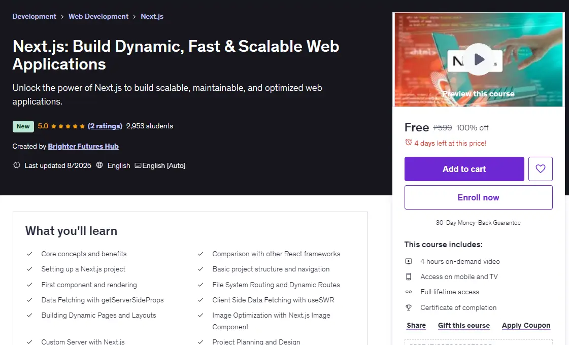The image size is (569, 345).
Task: Add course to wishlist with heart icon
Action: point(541,168)
